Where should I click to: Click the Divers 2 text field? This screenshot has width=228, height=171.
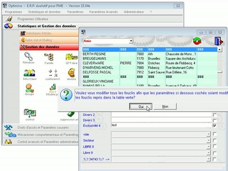[x=161, y=115]
